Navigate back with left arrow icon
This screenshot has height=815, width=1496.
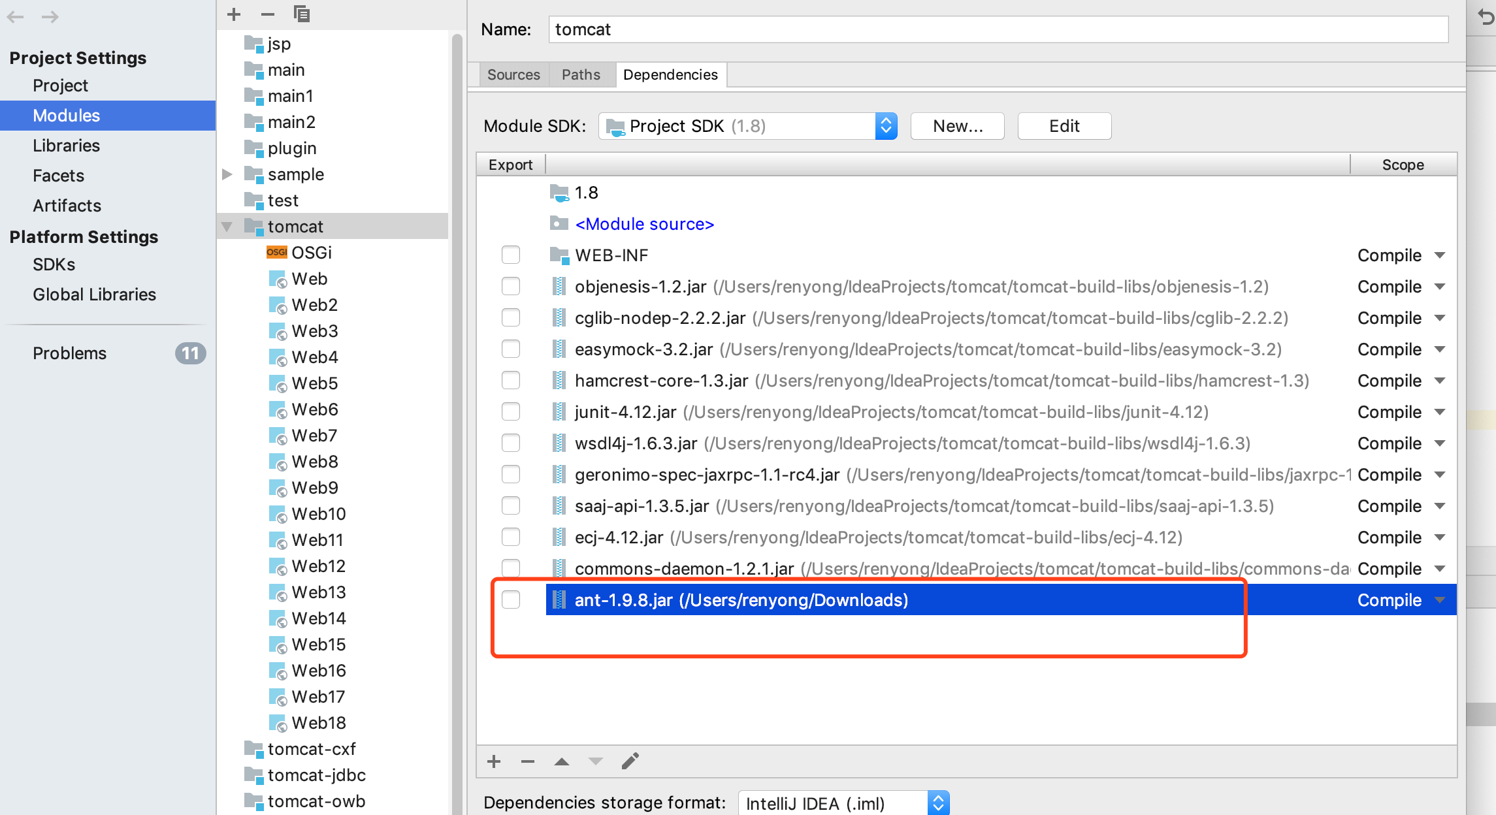(x=16, y=17)
